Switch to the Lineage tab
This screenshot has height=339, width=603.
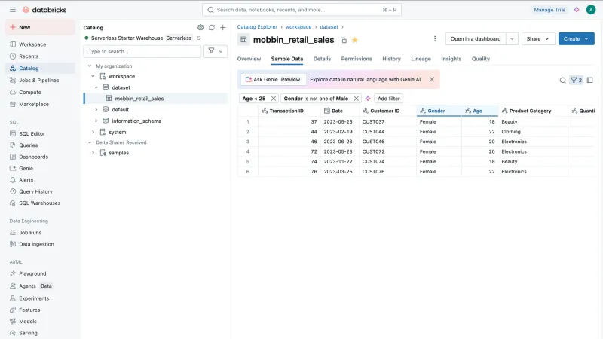pyautogui.click(x=421, y=59)
